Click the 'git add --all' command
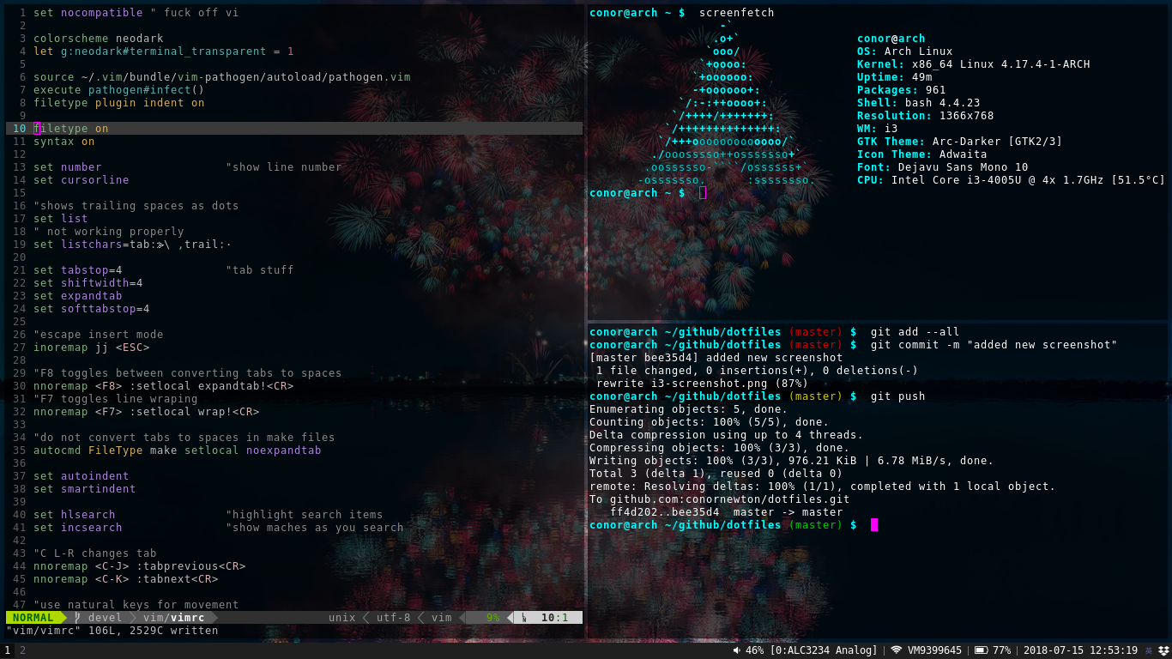 (915, 332)
